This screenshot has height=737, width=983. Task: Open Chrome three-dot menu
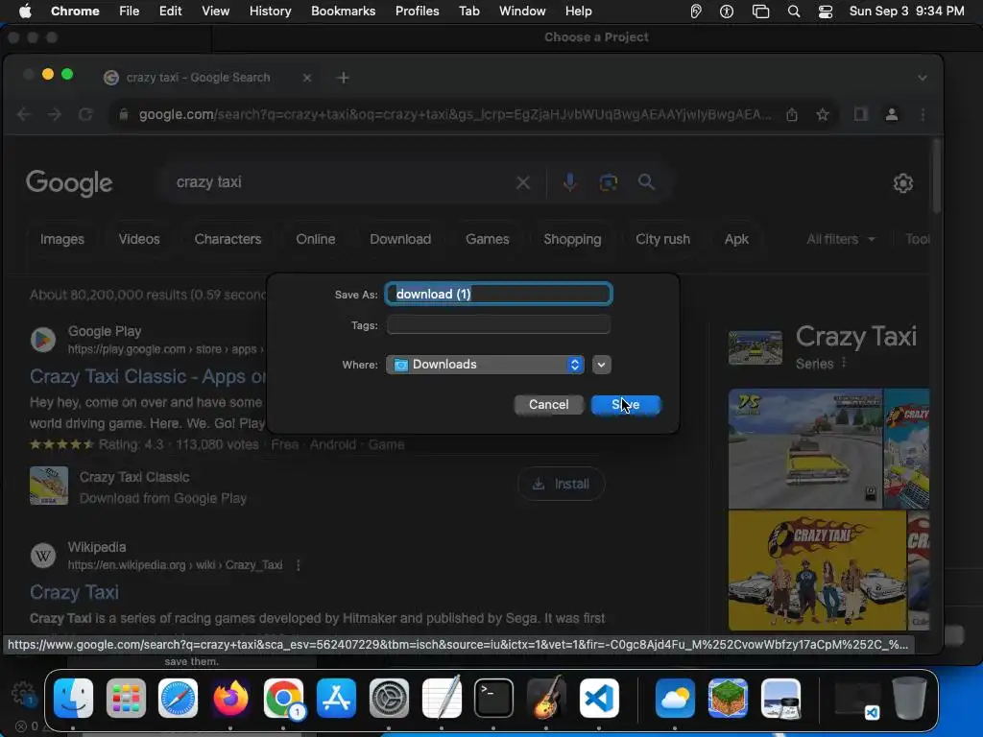coord(923,114)
